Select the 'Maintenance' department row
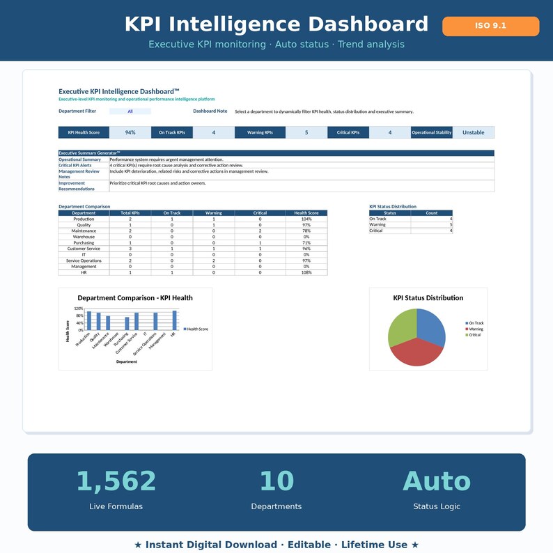This screenshot has height=553, width=553. click(x=192, y=231)
